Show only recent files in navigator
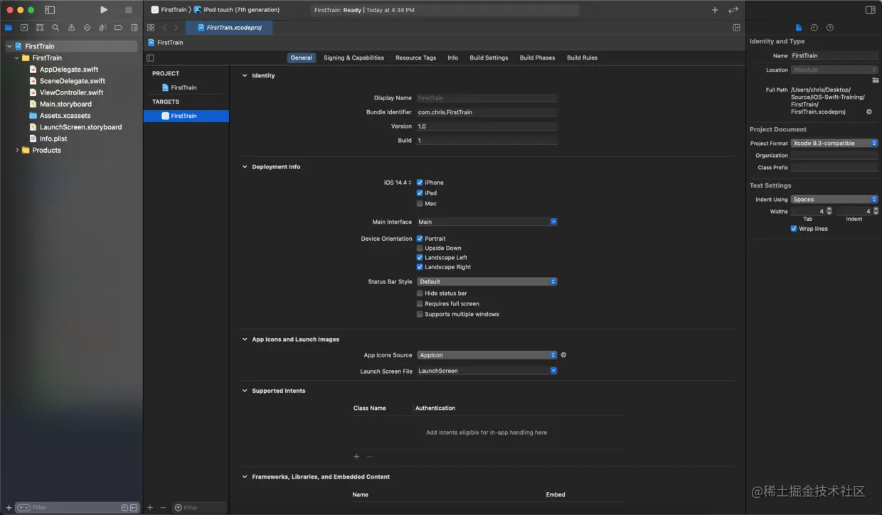 pos(124,507)
